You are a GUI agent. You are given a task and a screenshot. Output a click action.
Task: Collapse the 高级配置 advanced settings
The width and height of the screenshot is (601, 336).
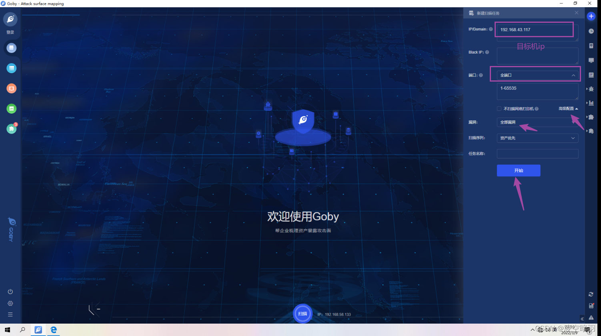coord(568,109)
